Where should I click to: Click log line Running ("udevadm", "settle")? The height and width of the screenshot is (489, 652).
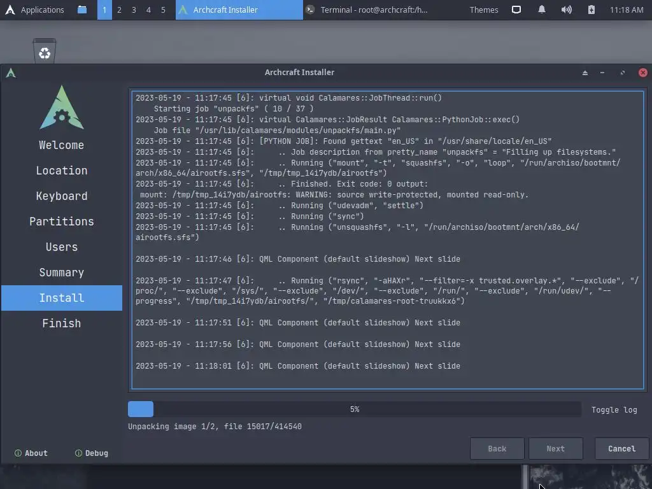[x=280, y=206]
